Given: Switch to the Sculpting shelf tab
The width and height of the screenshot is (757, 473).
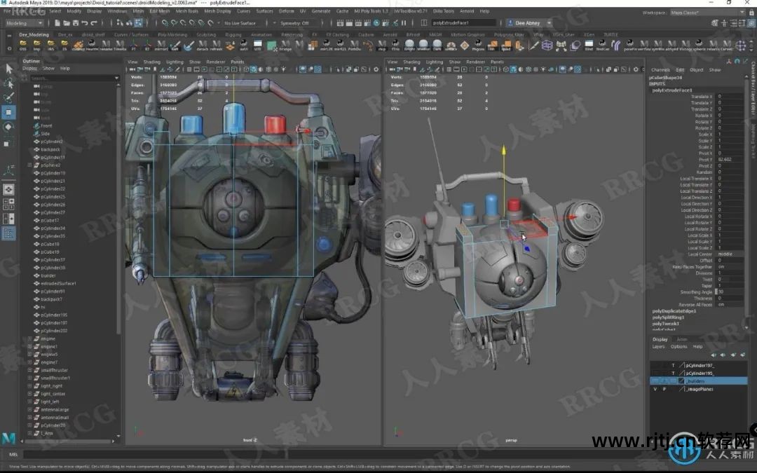Looking at the screenshot, I should pyautogui.click(x=206, y=34).
